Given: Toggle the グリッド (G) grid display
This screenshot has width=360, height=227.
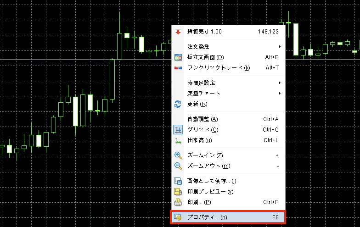Looking at the screenshot, I should pyautogui.click(x=199, y=130).
